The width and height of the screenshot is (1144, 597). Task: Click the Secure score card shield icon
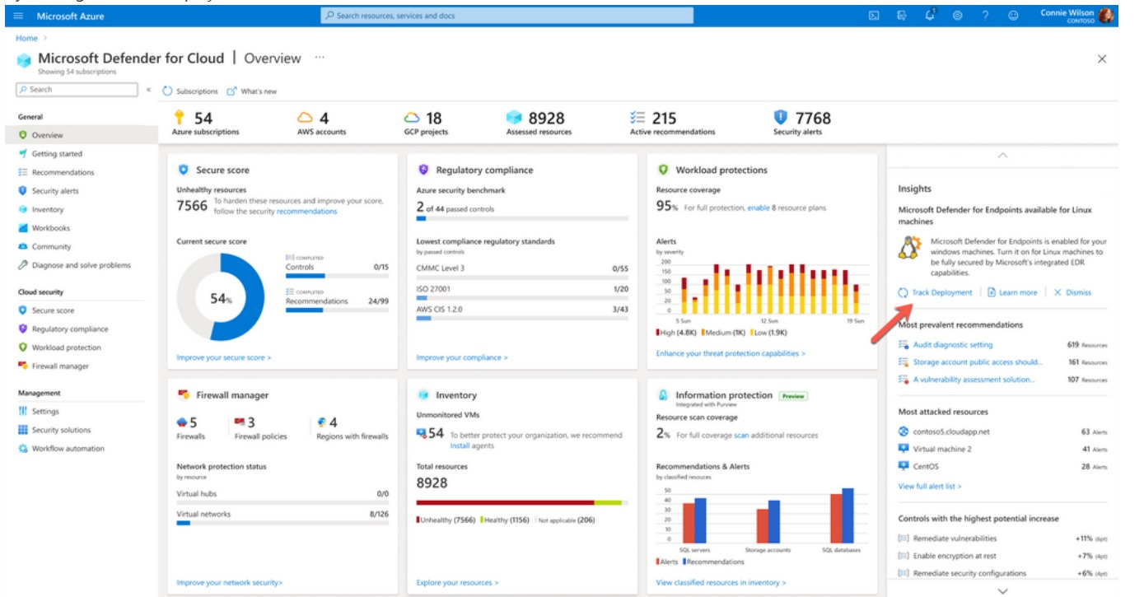(x=184, y=170)
